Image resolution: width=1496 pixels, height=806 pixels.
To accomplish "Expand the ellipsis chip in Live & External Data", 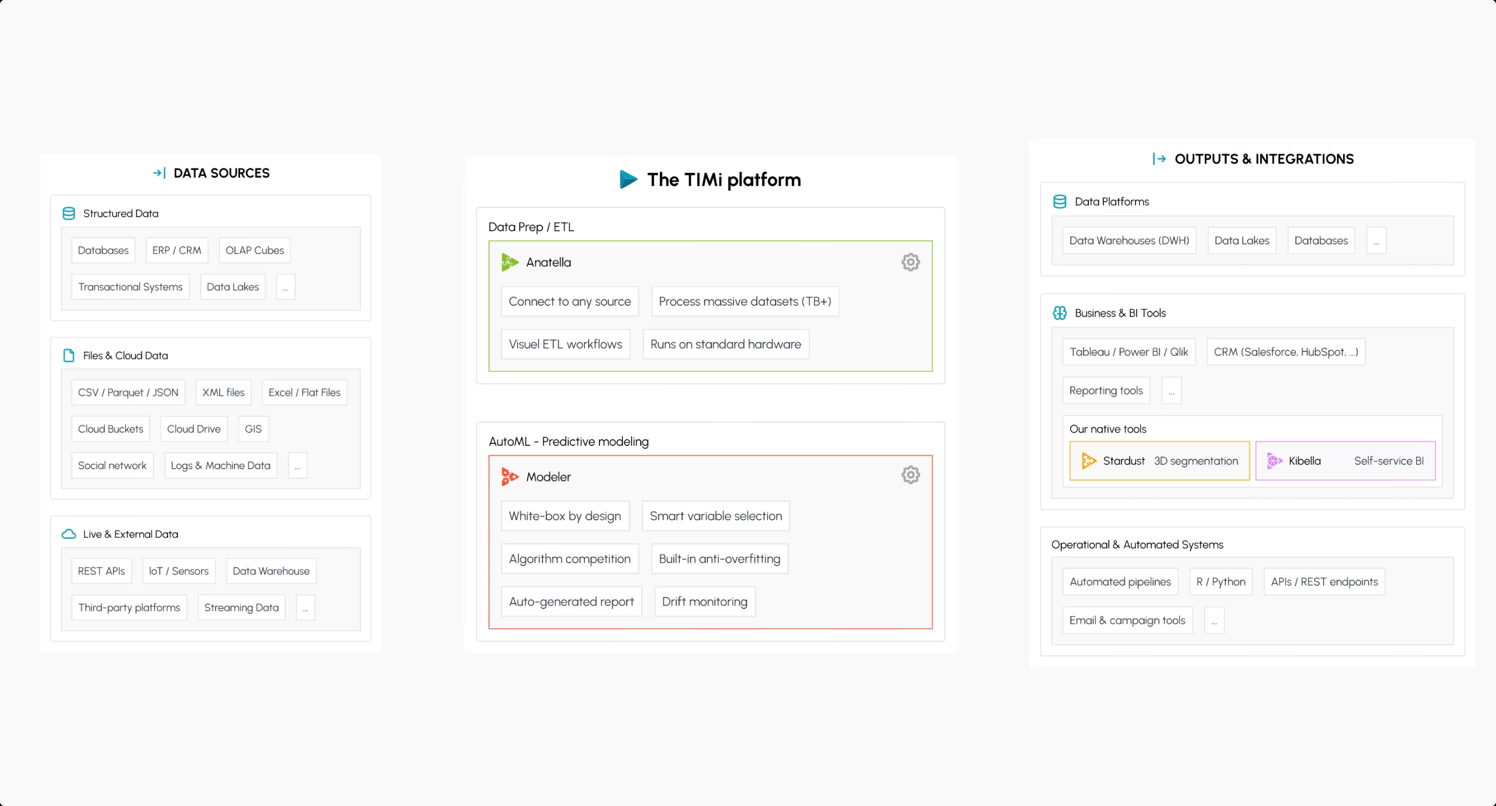I will 306,608.
